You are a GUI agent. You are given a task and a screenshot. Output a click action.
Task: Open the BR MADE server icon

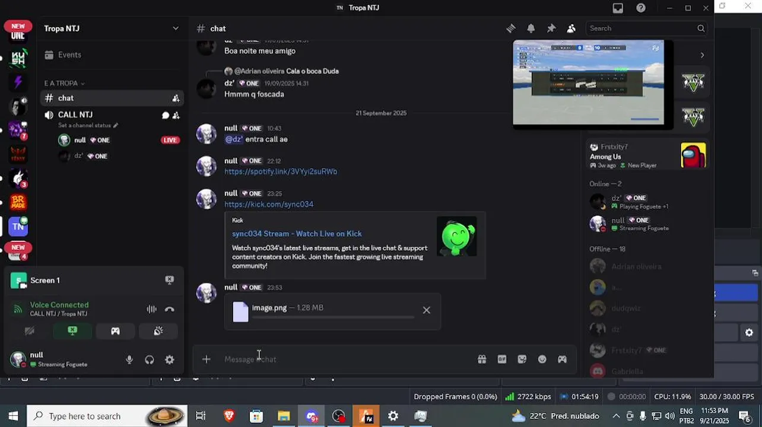click(x=18, y=202)
